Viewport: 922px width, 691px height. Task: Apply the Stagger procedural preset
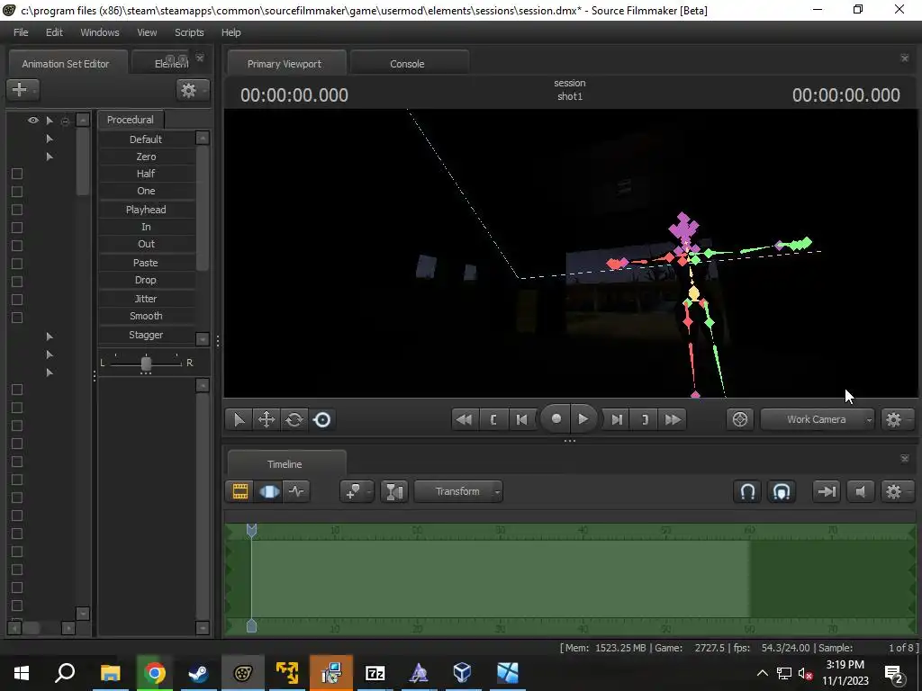(x=146, y=335)
